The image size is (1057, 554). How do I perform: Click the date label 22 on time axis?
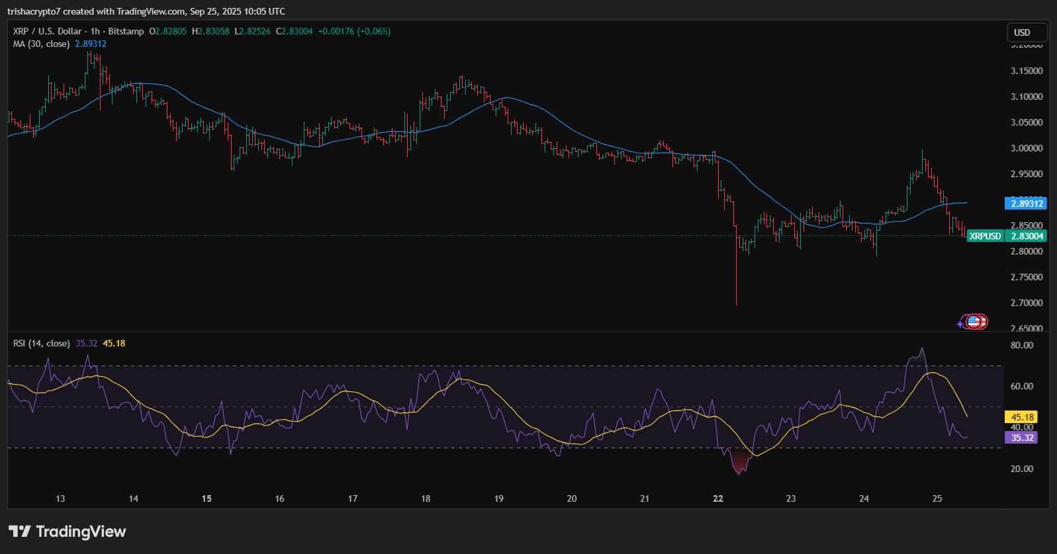(718, 498)
